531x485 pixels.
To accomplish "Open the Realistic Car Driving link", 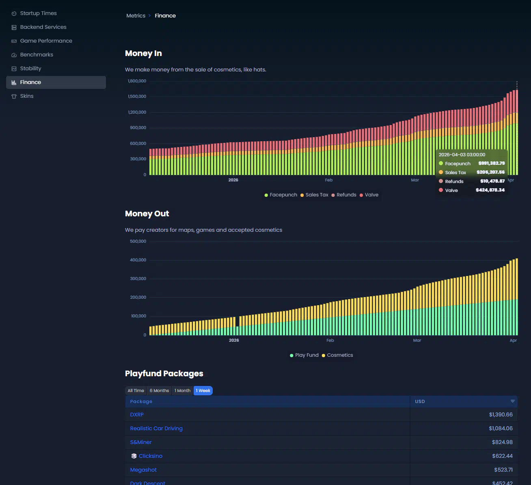I will tap(156, 428).
